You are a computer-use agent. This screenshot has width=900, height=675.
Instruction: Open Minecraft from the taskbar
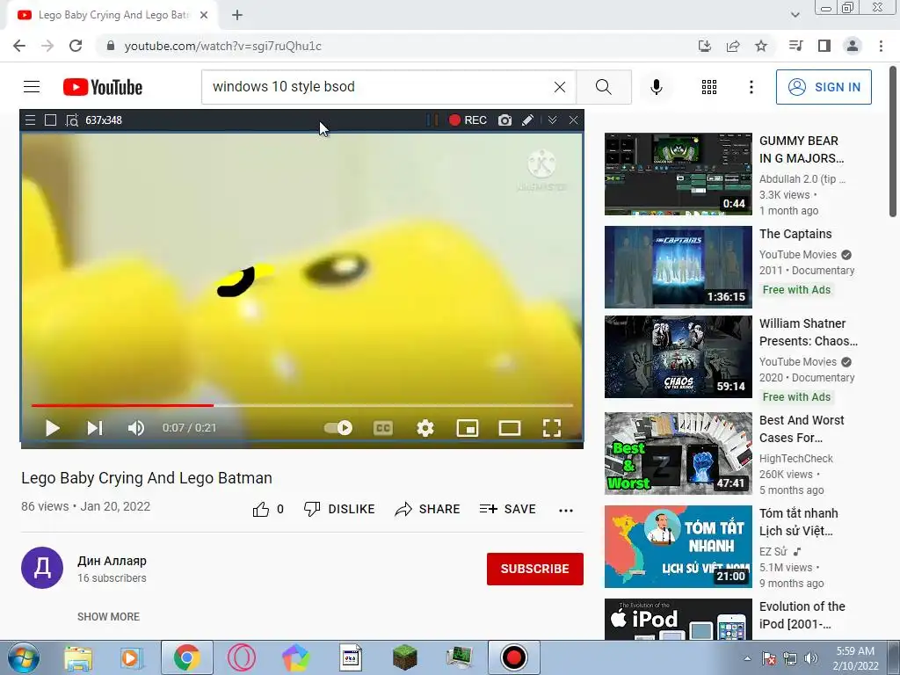(x=404, y=657)
